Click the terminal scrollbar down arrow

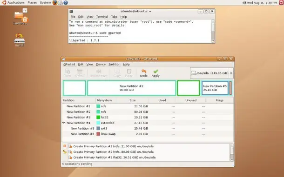click(213, 41)
